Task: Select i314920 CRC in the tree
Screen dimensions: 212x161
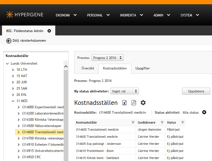Action: (x=31, y=157)
